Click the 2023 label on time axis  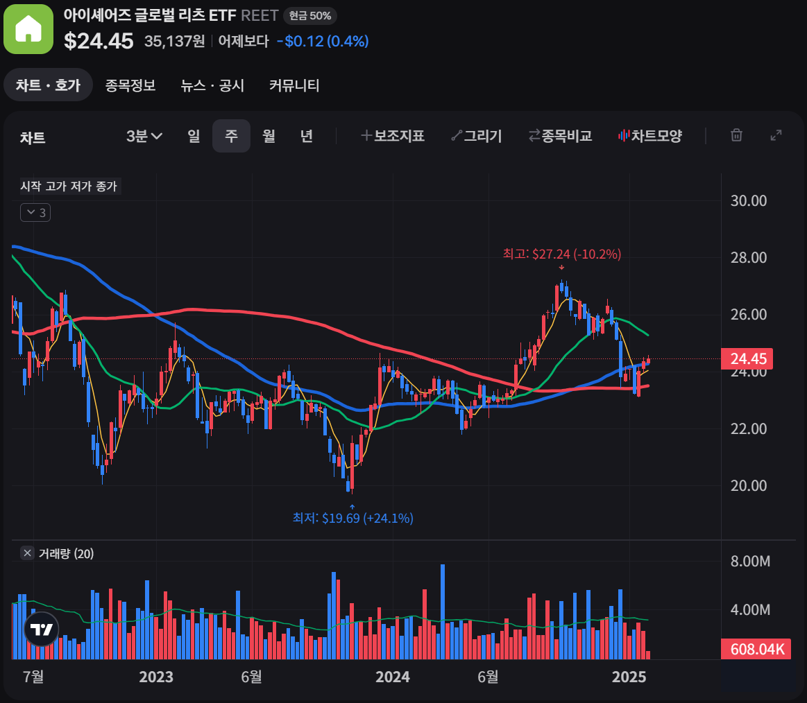(x=156, y=676)
